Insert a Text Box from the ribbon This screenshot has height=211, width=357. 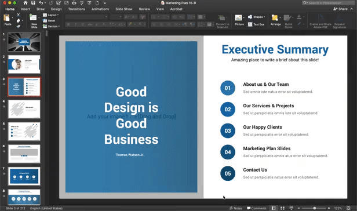[x=256, y=24]
